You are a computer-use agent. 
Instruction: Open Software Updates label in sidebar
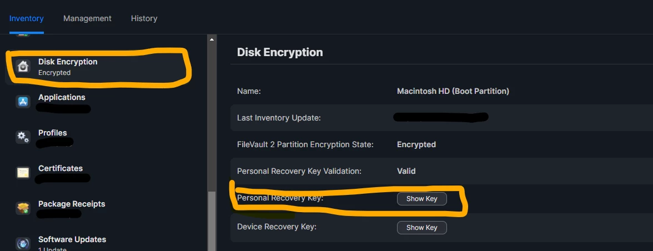(x=72, y=239)
